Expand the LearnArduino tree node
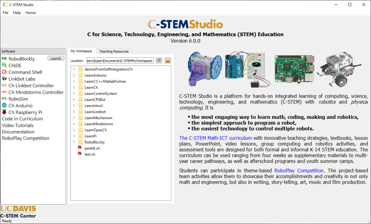The height and width of the screenshot is (224, 371). click(x=74, y=75)
